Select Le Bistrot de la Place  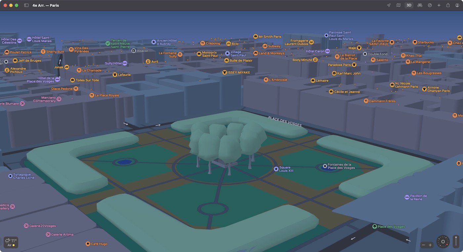click(337, 57)
